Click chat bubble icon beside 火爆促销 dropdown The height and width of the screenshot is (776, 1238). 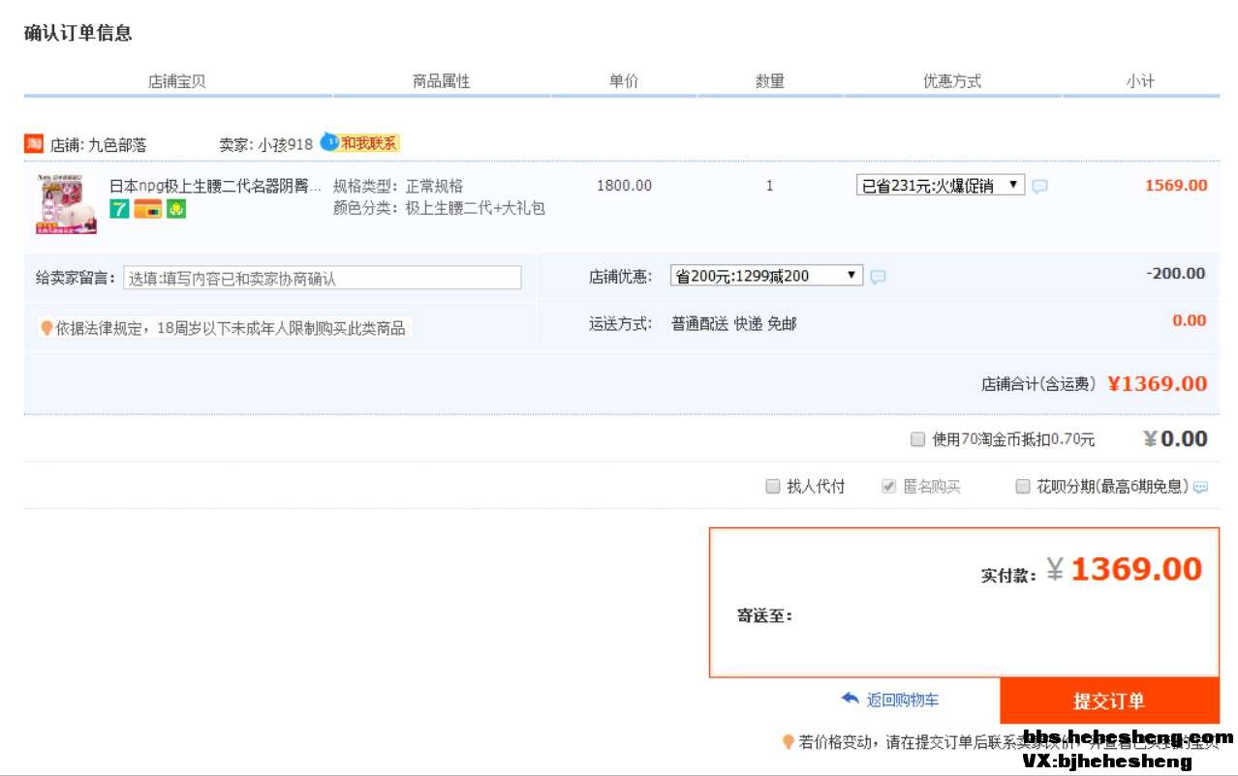(1039, 187)
